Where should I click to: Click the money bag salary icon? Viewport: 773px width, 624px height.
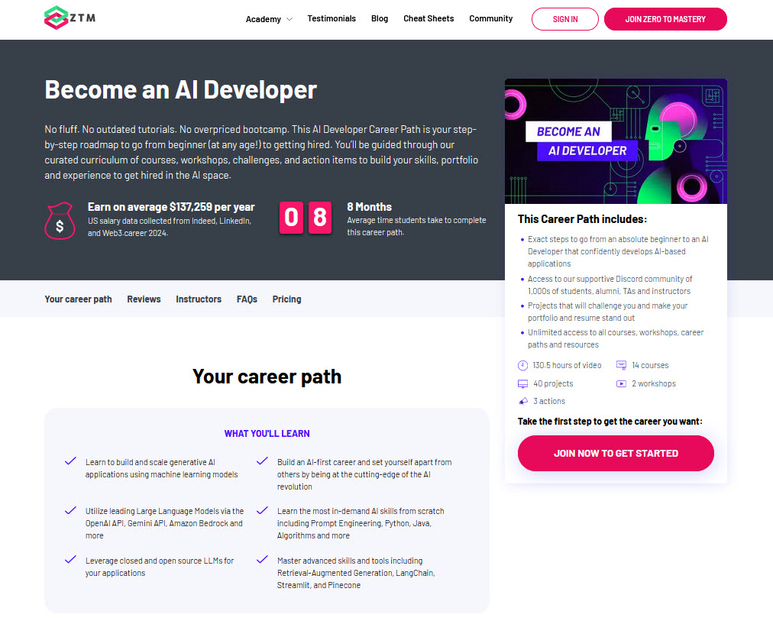60,220
